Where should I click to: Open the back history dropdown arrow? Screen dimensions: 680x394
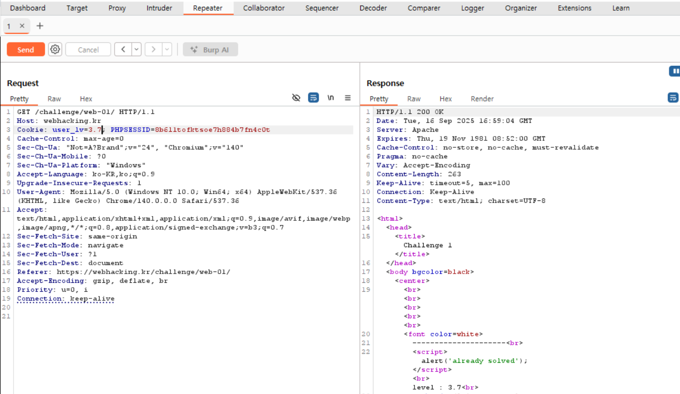click(x=137, y=49)
